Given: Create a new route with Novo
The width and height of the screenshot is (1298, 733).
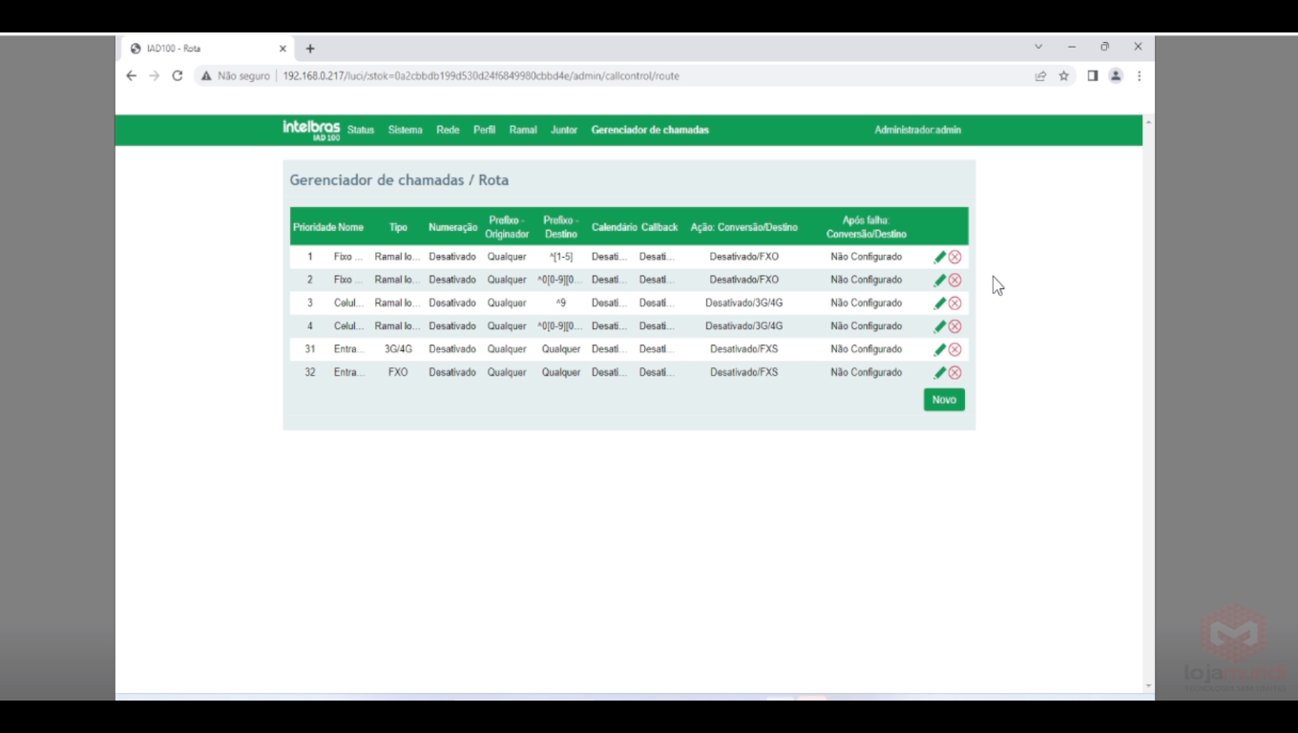Looking at the screenshot, I should pos(944,400).
